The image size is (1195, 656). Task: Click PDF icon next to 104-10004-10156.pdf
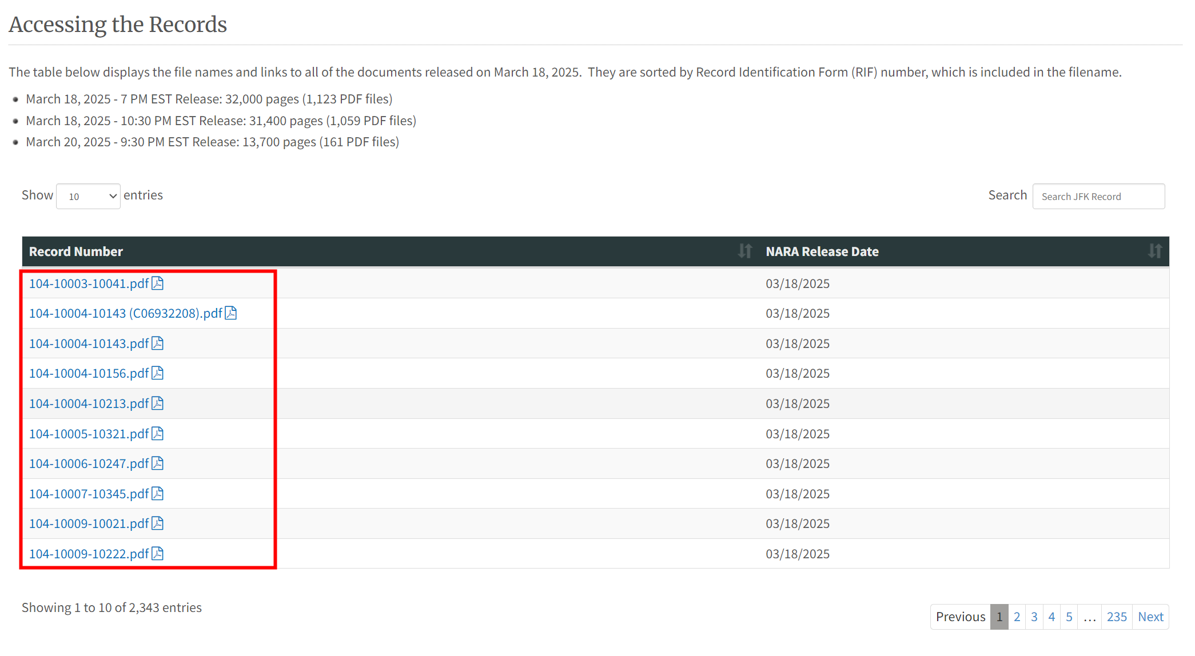coord(157,373)
